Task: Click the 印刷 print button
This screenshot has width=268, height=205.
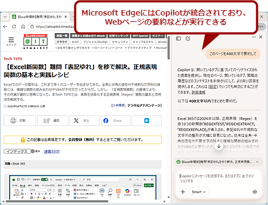Action: [20, 121]
